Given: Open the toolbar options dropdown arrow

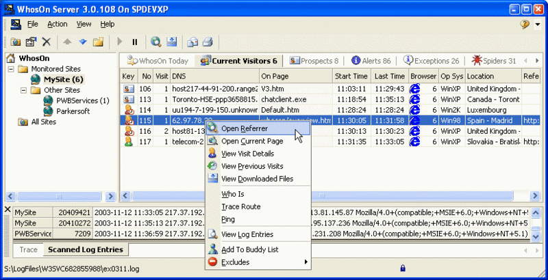Looking at the screenshot, I should coord(538,25).
